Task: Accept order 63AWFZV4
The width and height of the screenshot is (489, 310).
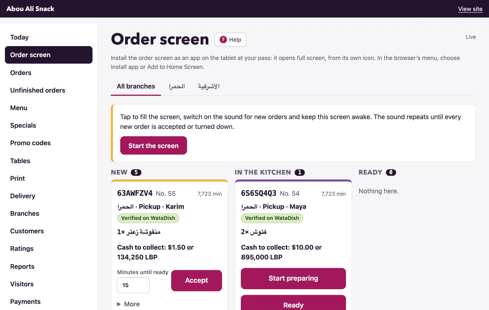Action: click(197, 280)
